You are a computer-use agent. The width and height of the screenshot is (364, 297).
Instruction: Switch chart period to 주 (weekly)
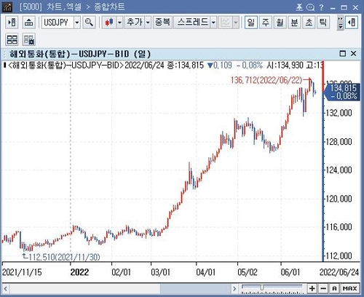tap(266, 23)
